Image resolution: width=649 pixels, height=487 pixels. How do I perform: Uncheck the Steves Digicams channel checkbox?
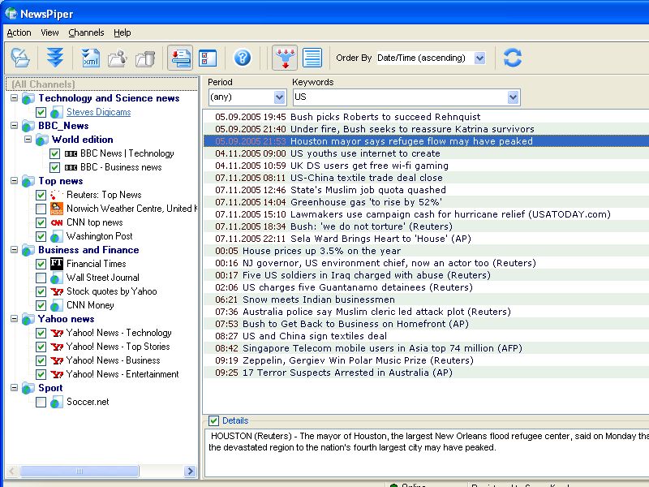(x=41, y=112)
